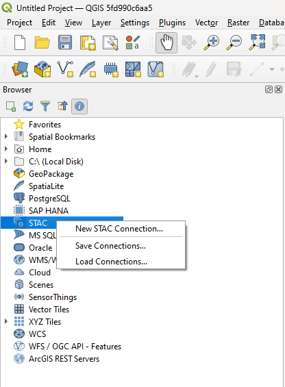The image size is (285, 387).
Task: Open the View menu
Action: [73, 23]
